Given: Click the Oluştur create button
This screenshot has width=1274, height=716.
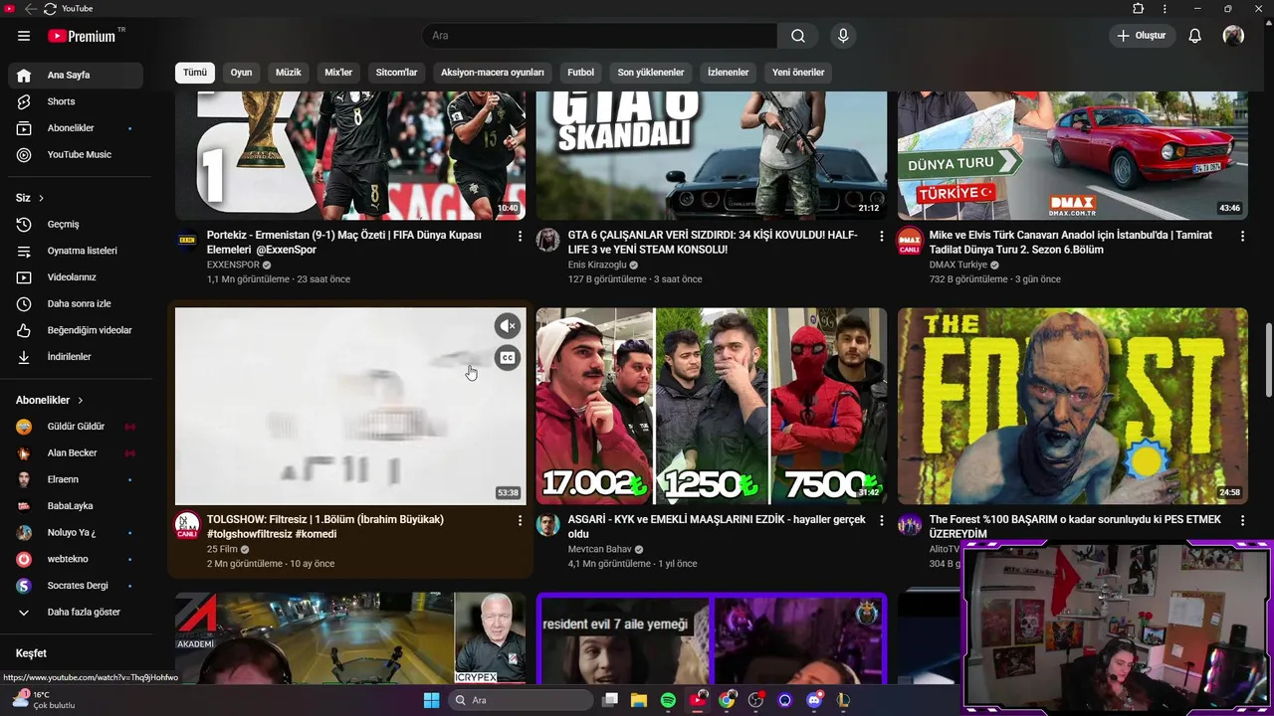Looking at the screenshot, I should click(1143, 36).
